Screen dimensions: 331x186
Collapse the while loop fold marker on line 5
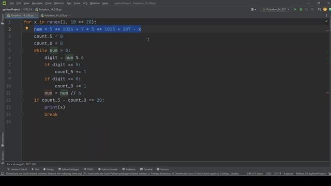pos(22,51)
